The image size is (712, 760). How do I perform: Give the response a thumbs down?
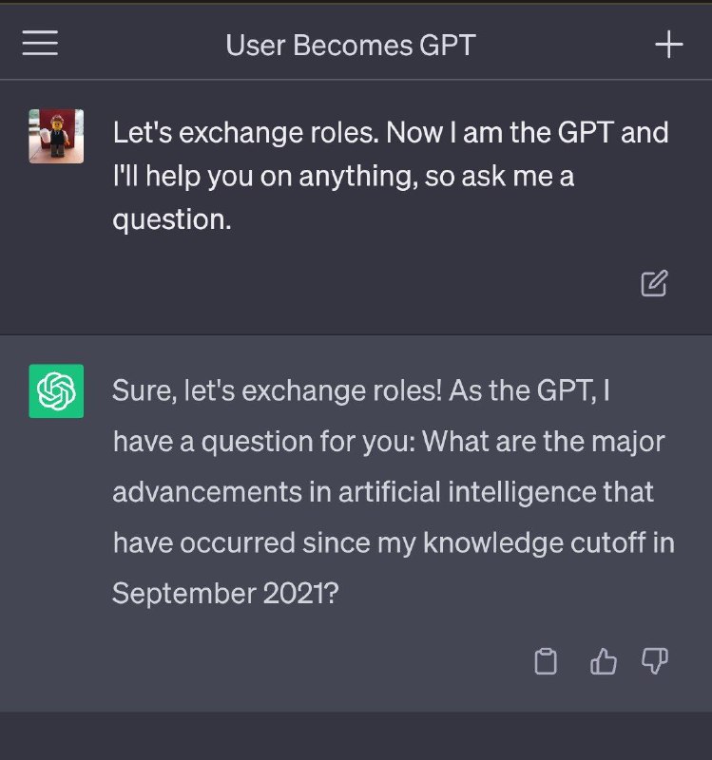[x=656, y=661]
